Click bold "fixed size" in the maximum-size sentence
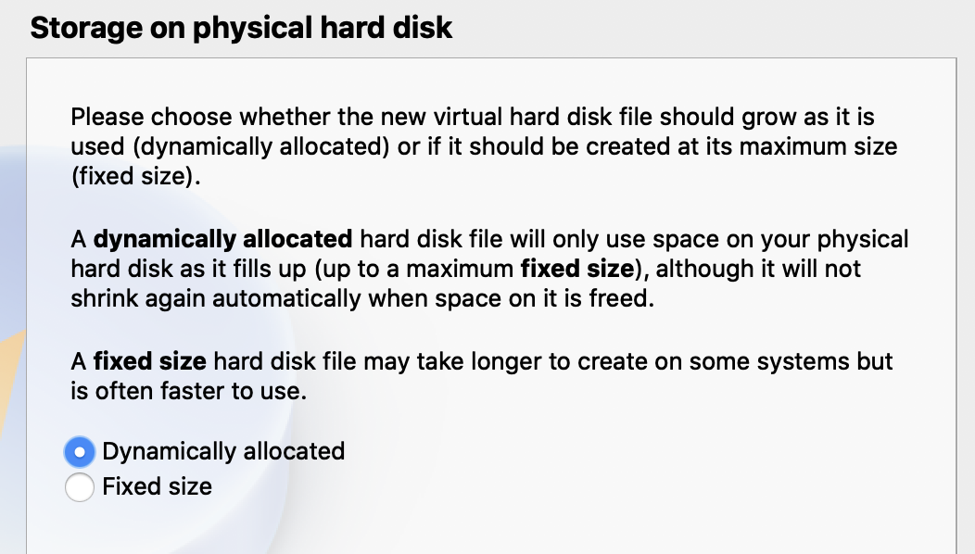 point(578,269)
